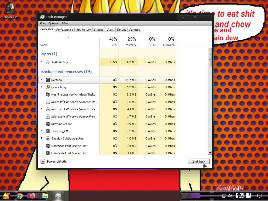This screenshot has width=268, height=201.
Task: Click the Runtime Broker process icon
Action: pyautogui.click(x=48, y=124)
